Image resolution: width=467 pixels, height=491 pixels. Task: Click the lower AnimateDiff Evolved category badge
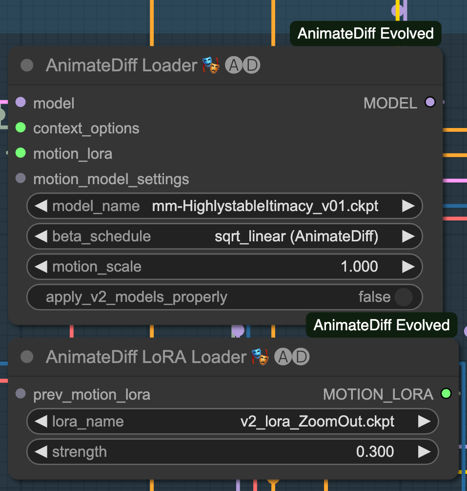[x=382, y=324]
